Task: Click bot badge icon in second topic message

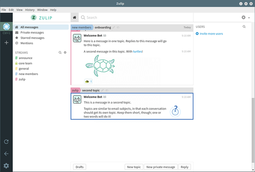Action: [105, 97]
